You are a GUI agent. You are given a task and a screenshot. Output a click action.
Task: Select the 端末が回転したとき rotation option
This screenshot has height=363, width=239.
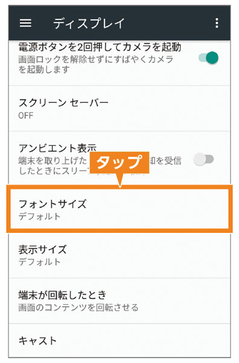[119, 301]
